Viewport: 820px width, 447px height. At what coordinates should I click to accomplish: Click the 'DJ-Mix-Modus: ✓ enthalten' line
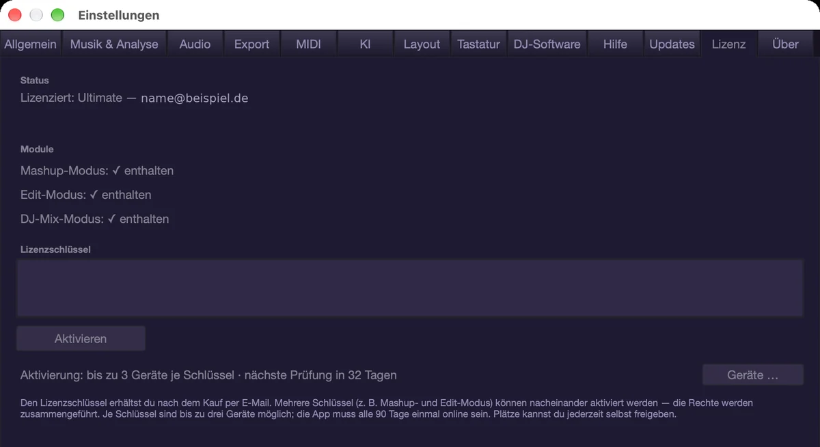[x=94, y=219]
